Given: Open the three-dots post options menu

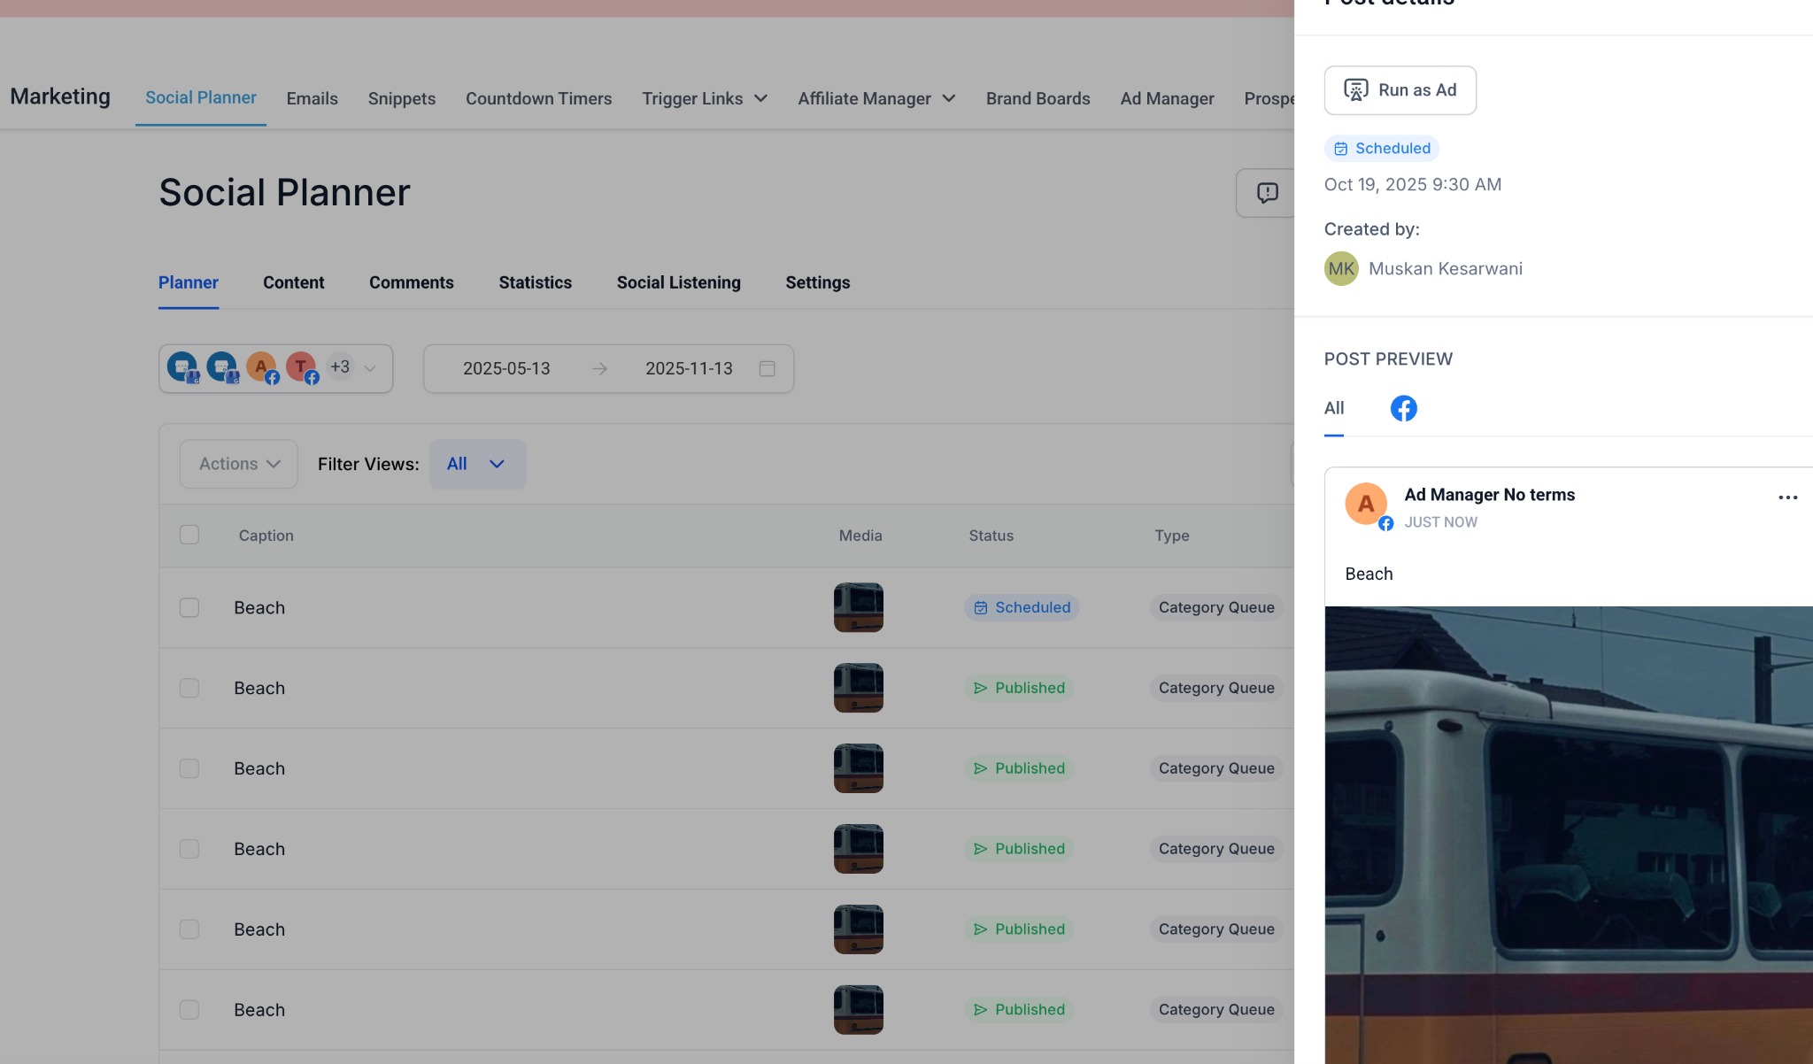Looking at the screenshot, I should click(x=1787, y=497).
